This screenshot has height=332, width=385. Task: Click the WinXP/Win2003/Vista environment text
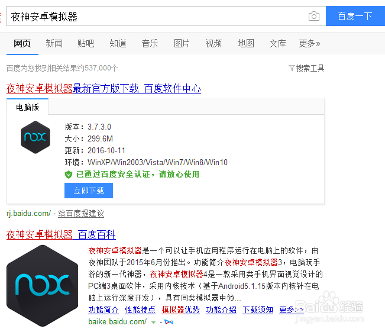[157, 162]
